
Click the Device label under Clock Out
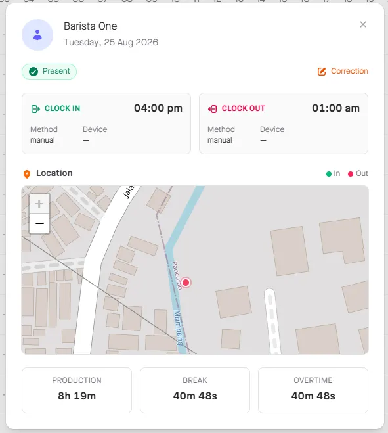pyautogui.click(x=272, y=129)
